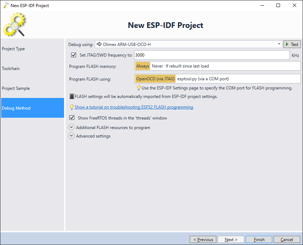Click the JTAG frequency 3000 input field
This screenshot has width=303, height=245.
click(212, 55)
